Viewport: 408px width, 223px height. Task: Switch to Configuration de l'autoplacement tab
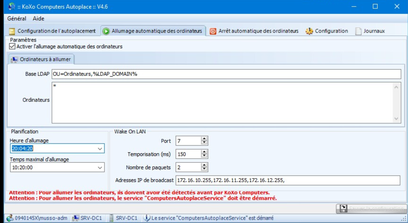click(52, 31)
